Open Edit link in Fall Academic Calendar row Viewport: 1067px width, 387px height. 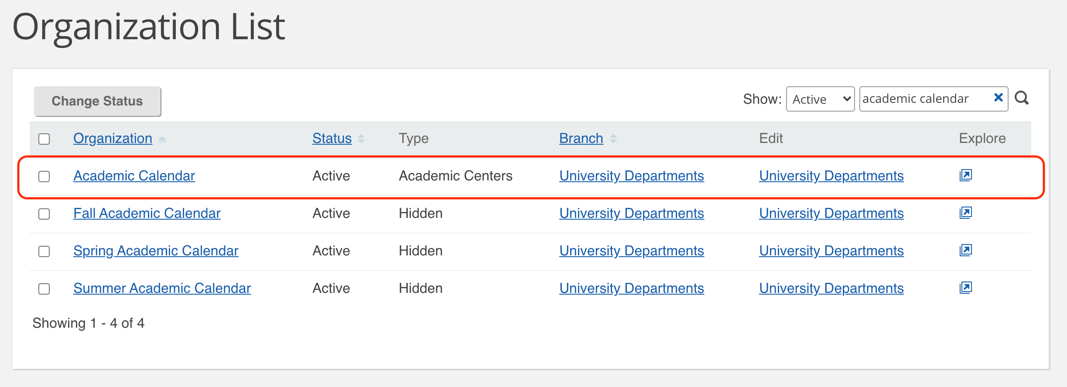(x=831, y=213)
